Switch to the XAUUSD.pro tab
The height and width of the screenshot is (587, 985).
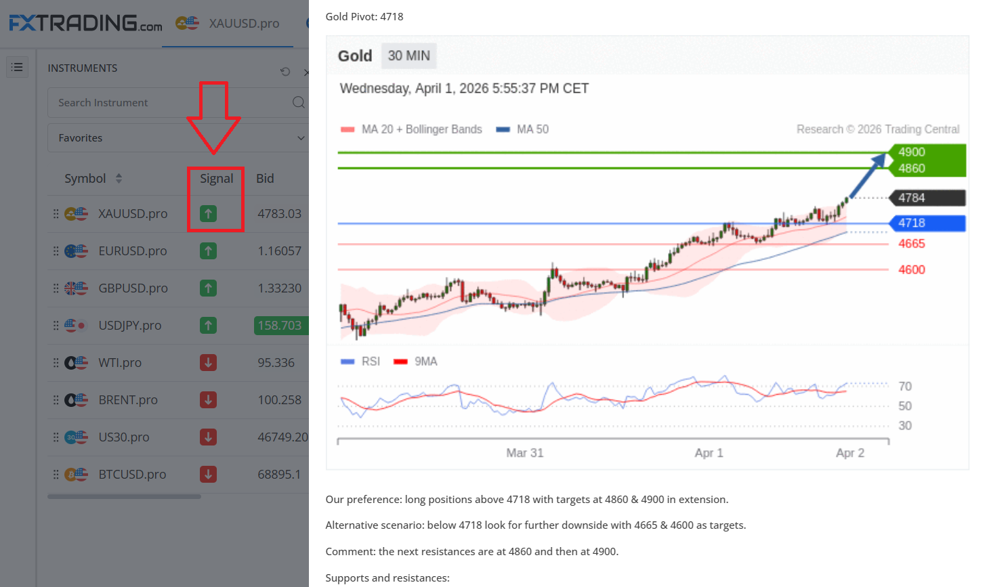pyautogui.click(x=228, y=24)
